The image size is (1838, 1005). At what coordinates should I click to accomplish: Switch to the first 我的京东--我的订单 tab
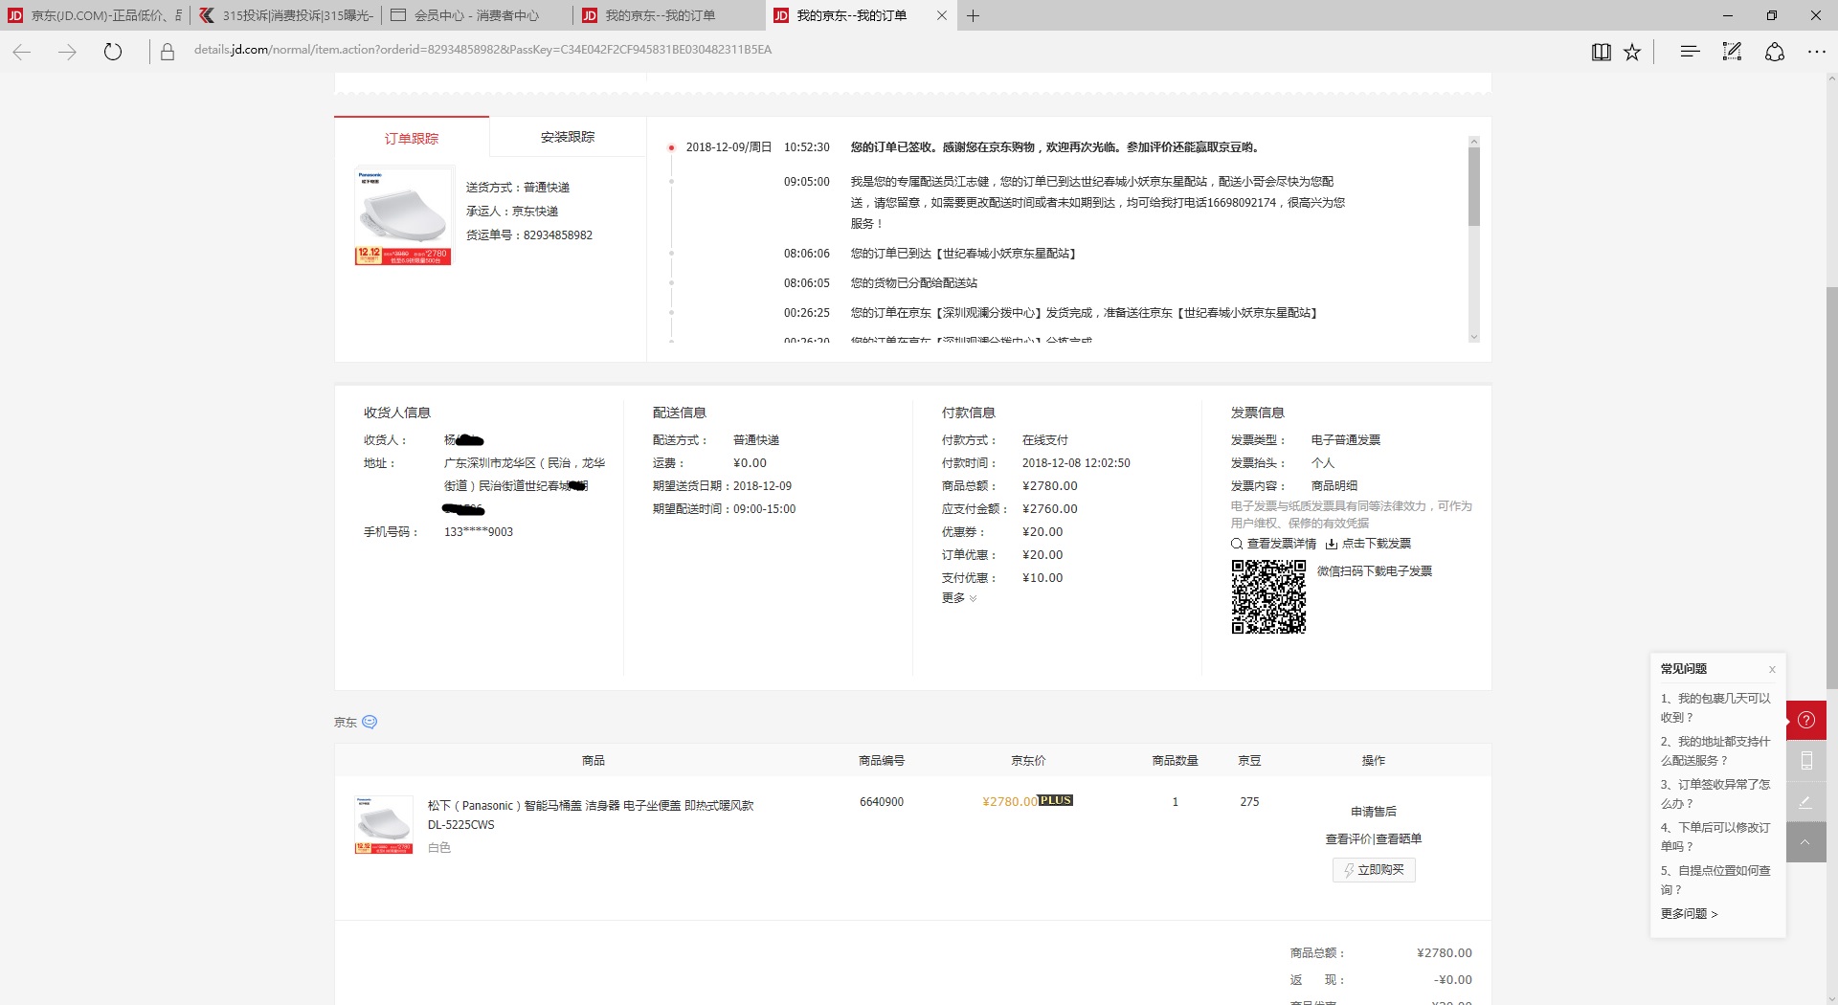coord(669,15)
